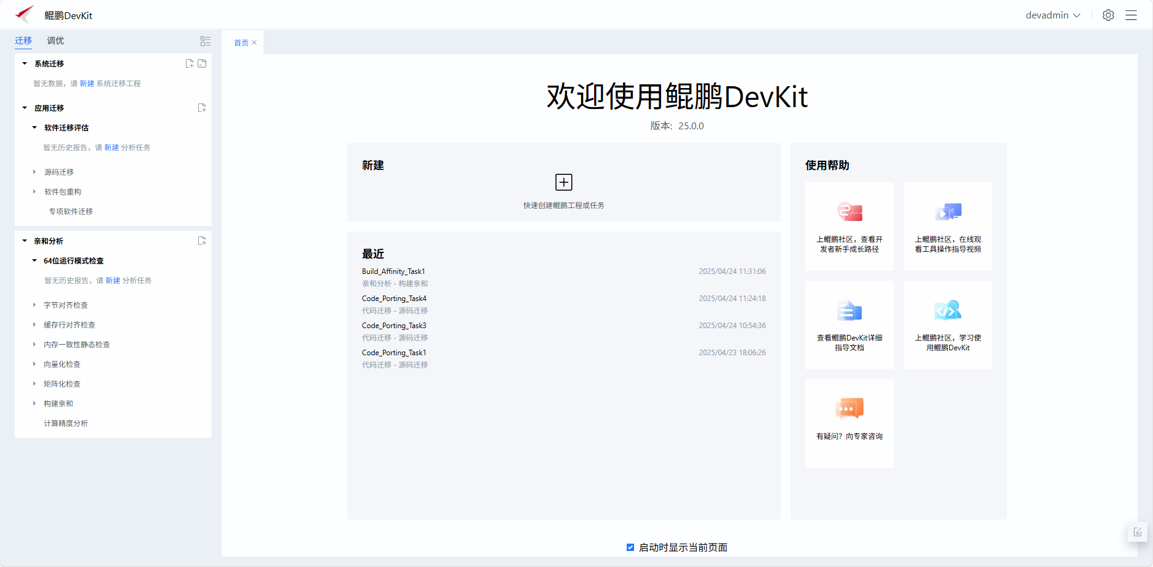Open the 学习使用鲲鹏DevKit help card

click(948, 325)
